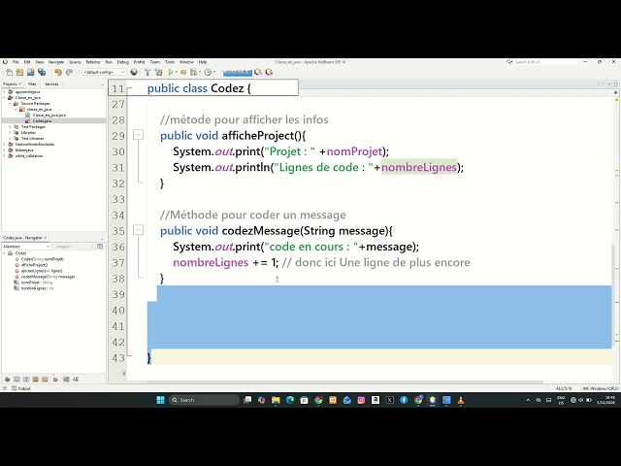The image size is (621, 466).
Task: Collapse the Source Packages node
Action: 10,104
